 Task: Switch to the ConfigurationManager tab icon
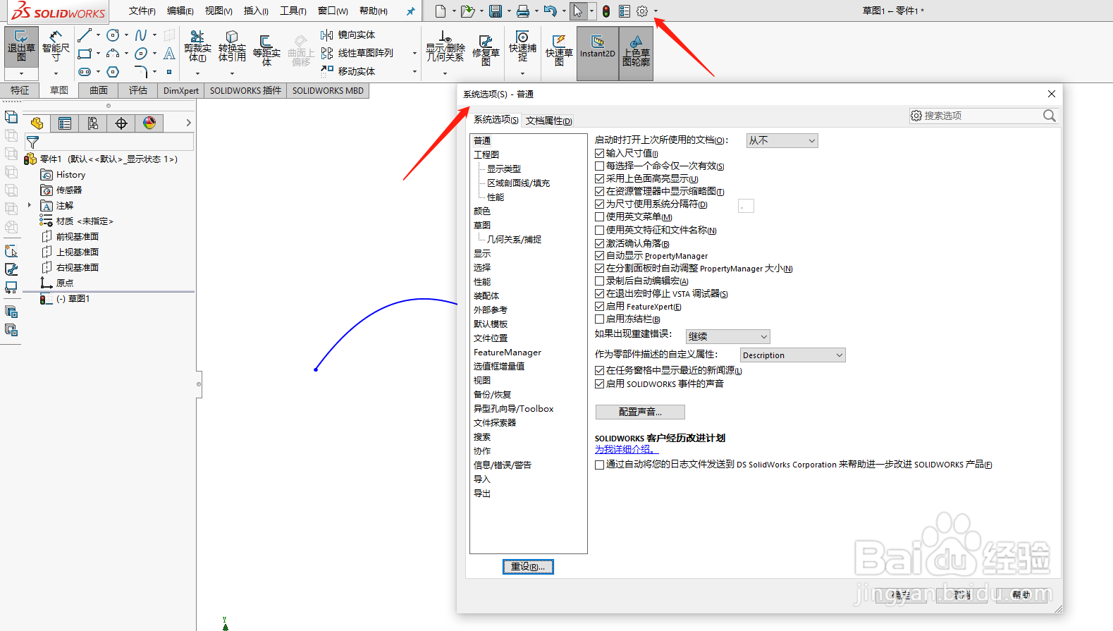point(93,123)
